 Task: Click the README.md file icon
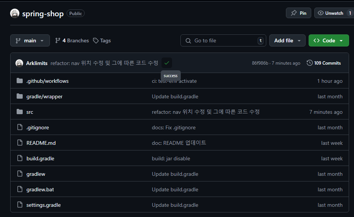(20, 143)
